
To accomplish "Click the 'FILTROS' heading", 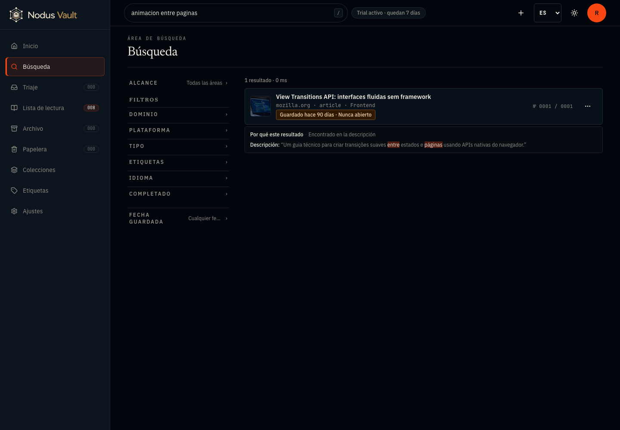I will [144, 100].
